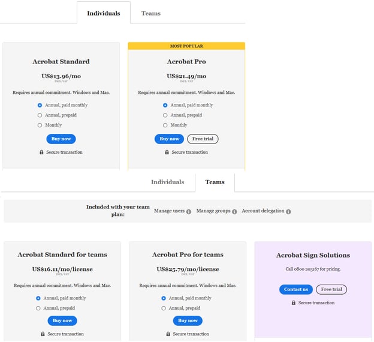The height and width of the screenshot is (342, 374).
Task: Click lock icon under Acrobat Pro for teams
Action: point(168,334)
